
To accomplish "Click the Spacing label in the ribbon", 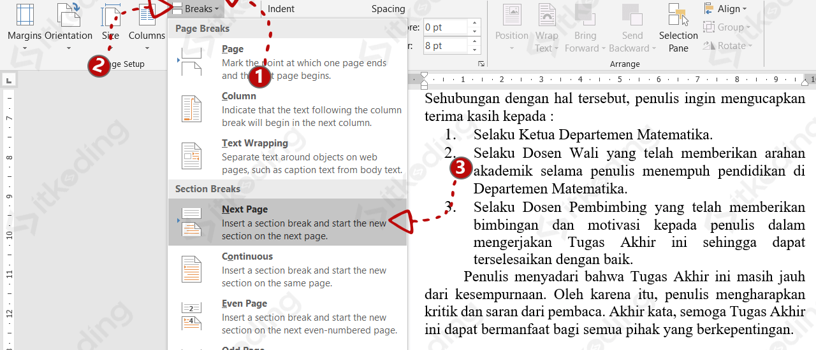I will click(x=388, y=9).
